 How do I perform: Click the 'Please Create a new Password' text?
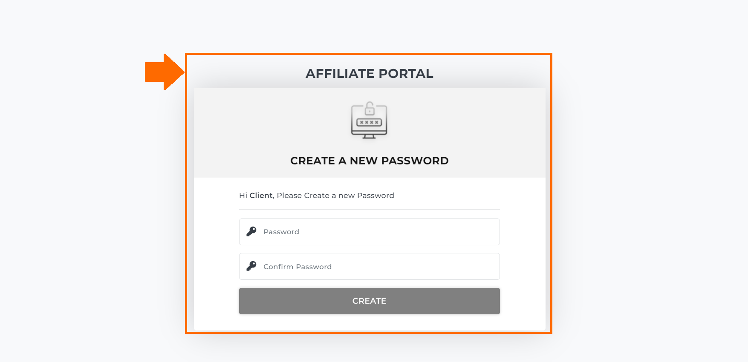(335, 195)
